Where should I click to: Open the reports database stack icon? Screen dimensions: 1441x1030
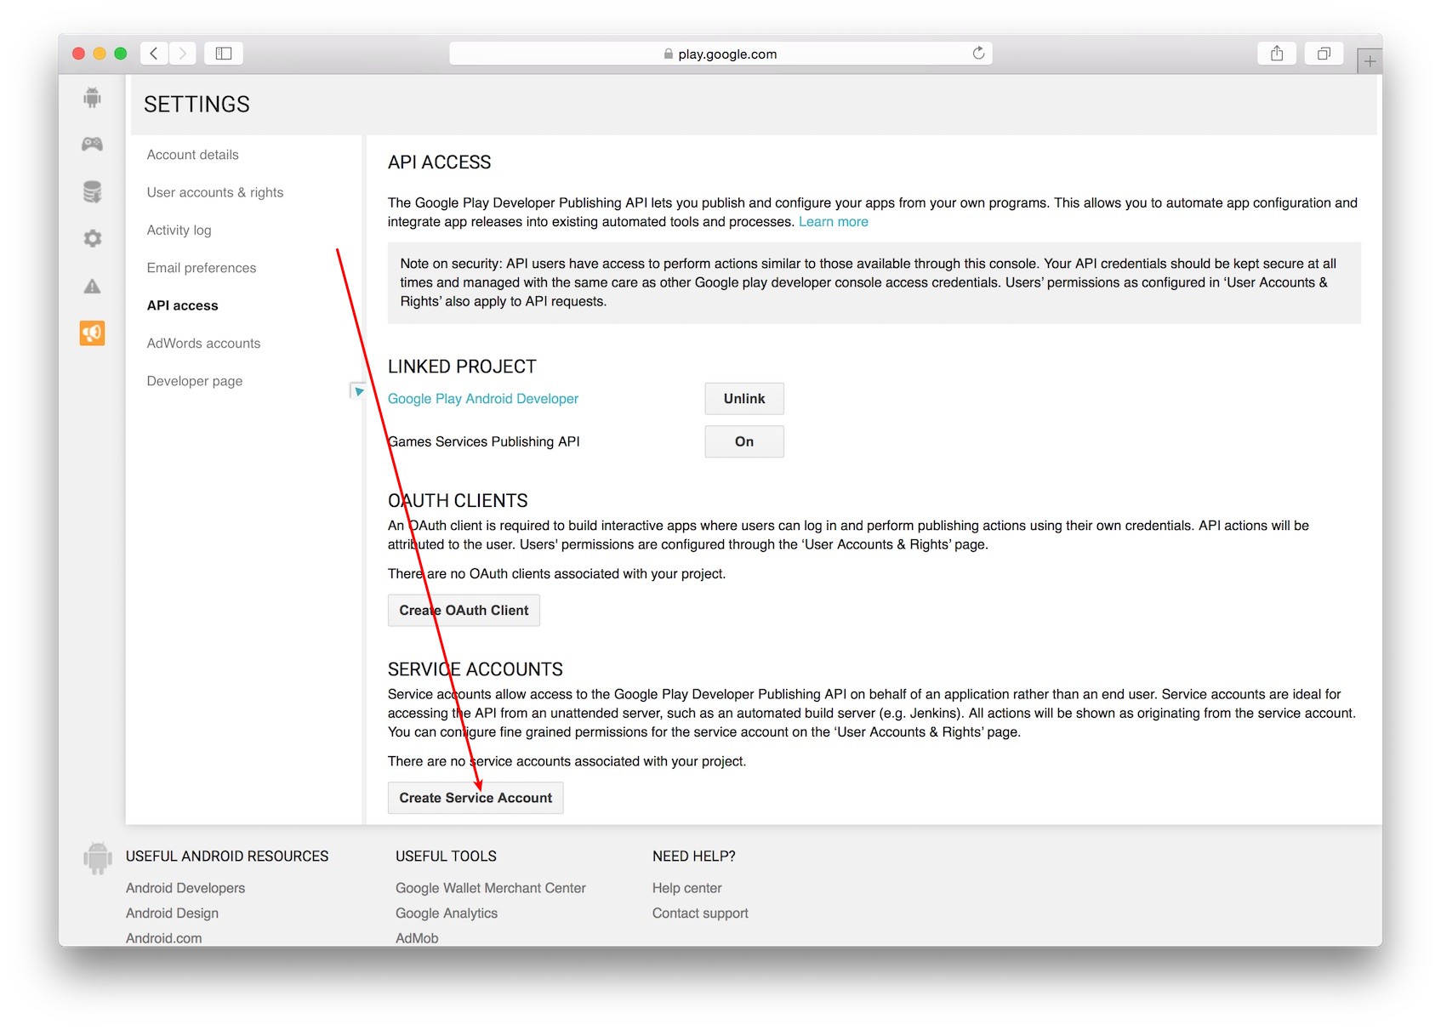pos(92,191)
